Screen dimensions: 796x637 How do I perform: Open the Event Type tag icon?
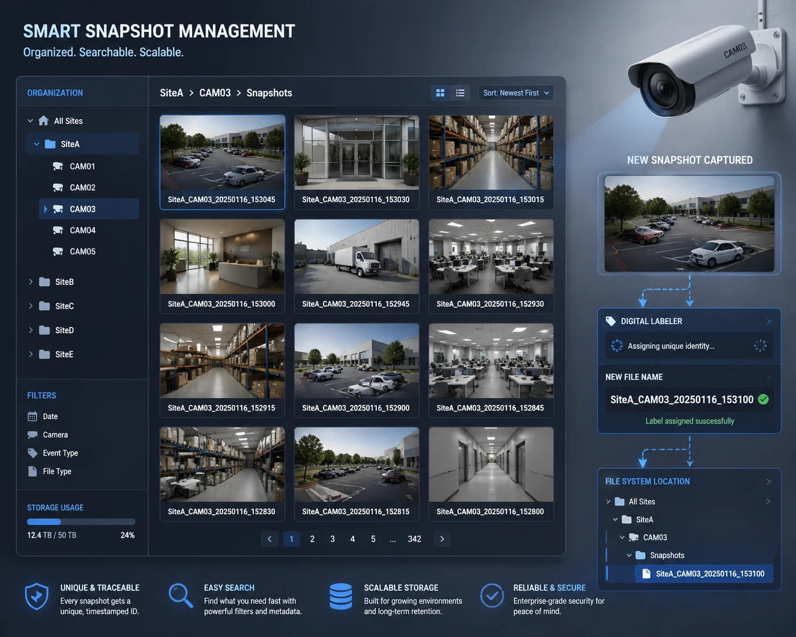coord(32,452)
